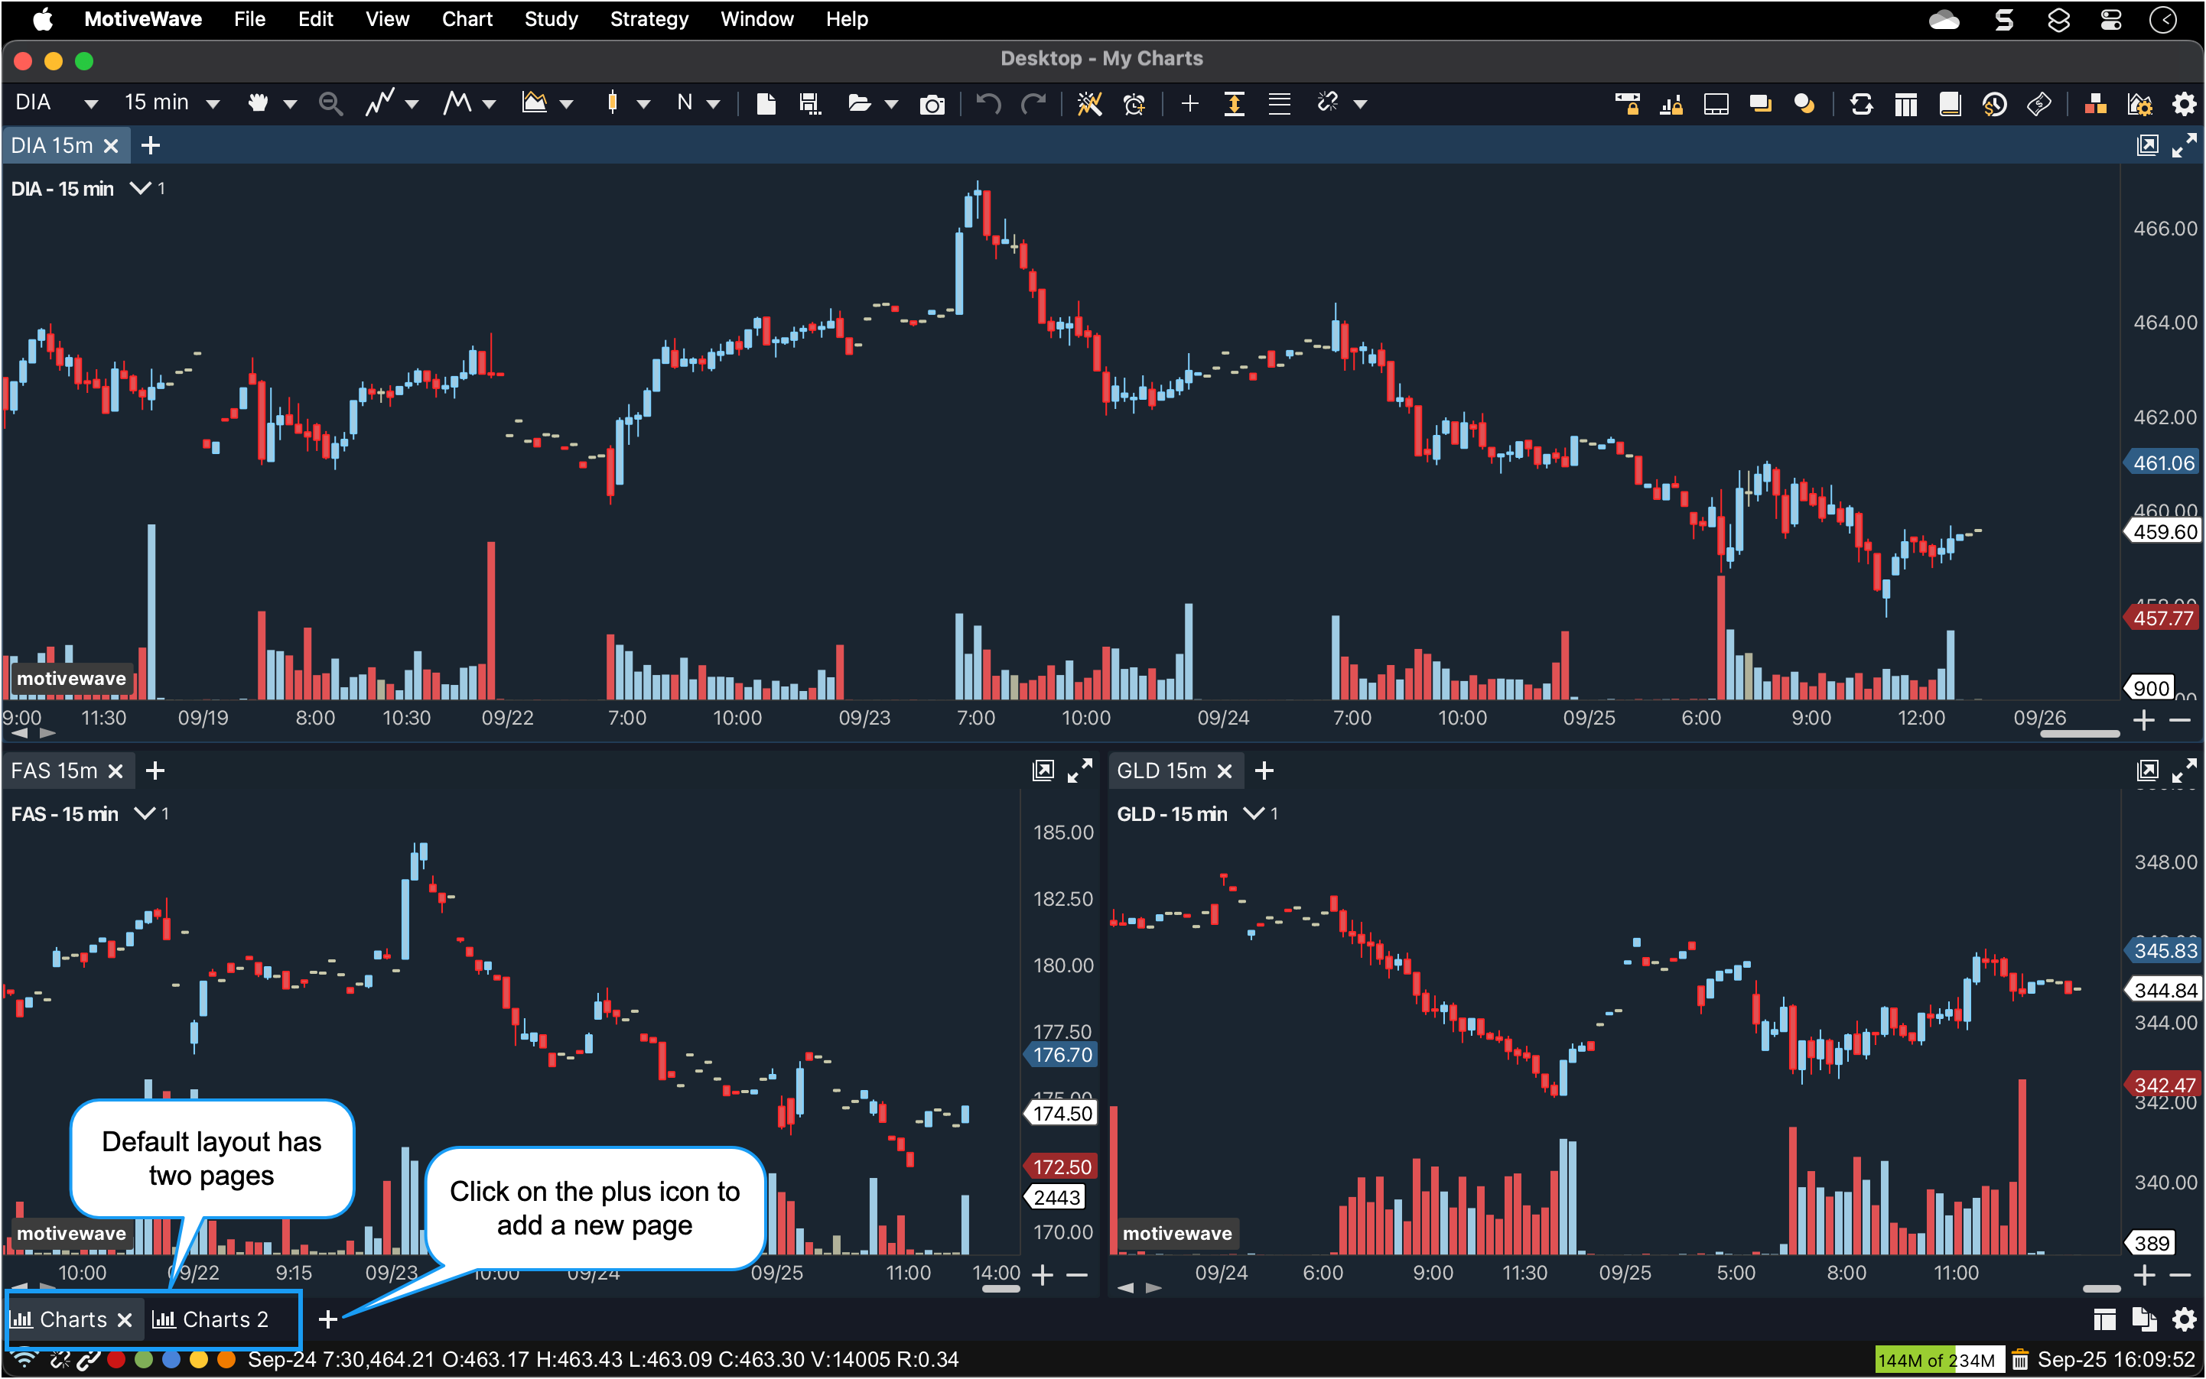Click the refresh chart data icon
Screen dimensions: 2206x1379
point(1862,104)
